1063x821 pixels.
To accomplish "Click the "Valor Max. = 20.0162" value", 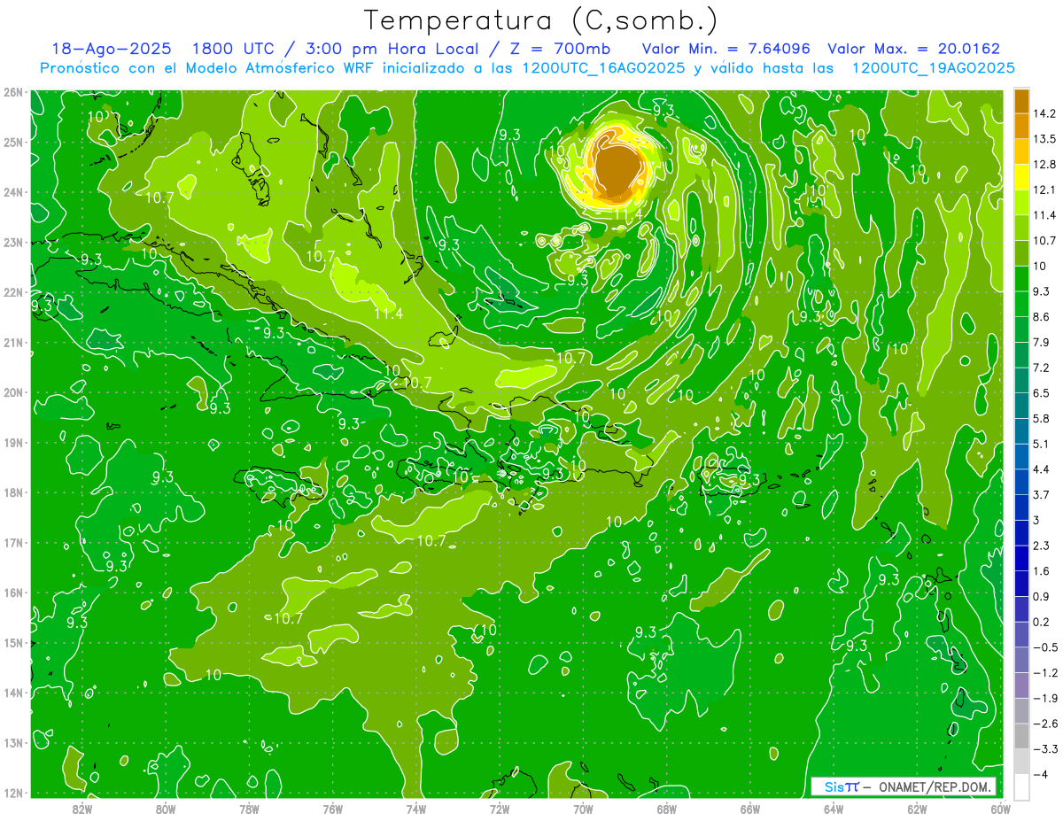I will (913, 49).
